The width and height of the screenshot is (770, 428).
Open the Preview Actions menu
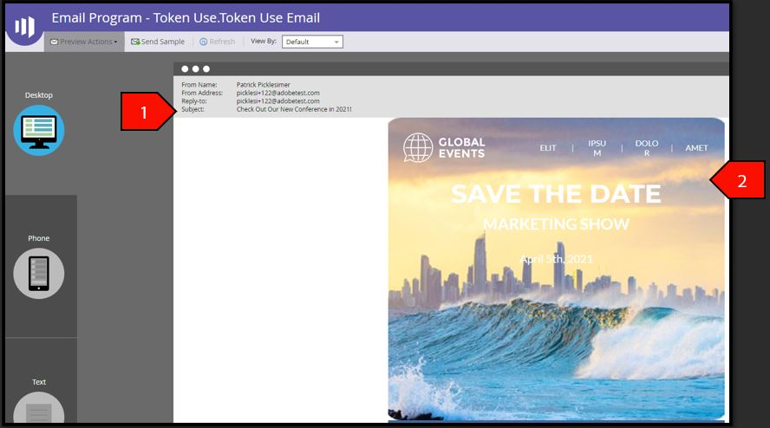click(84, 42)
